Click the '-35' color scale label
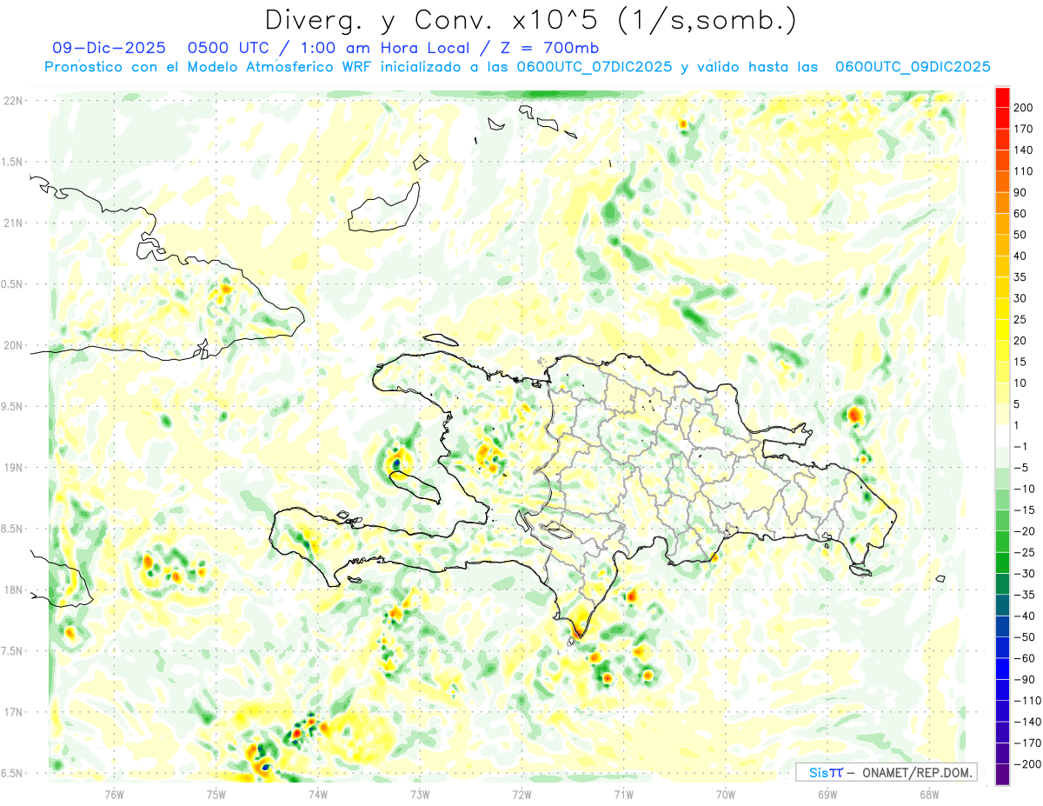This screenshot has height=806, width=1043. (x=1026, y=595)
